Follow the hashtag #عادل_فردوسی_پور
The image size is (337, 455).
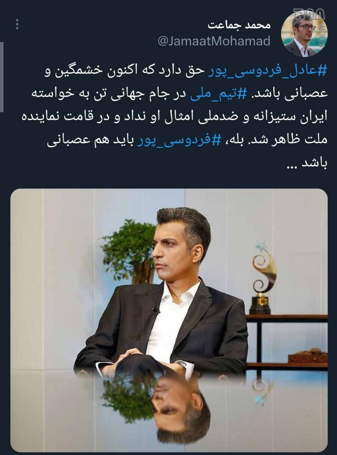(267, 71)
